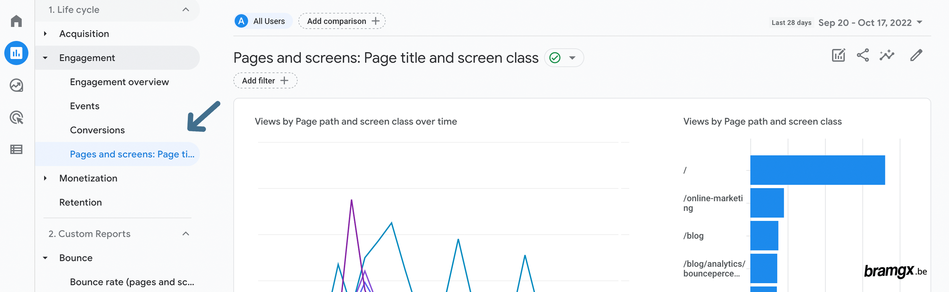Viewport: 949px width, 292px height.
Task: Open the Configure table icon
Action: [16, 150]
